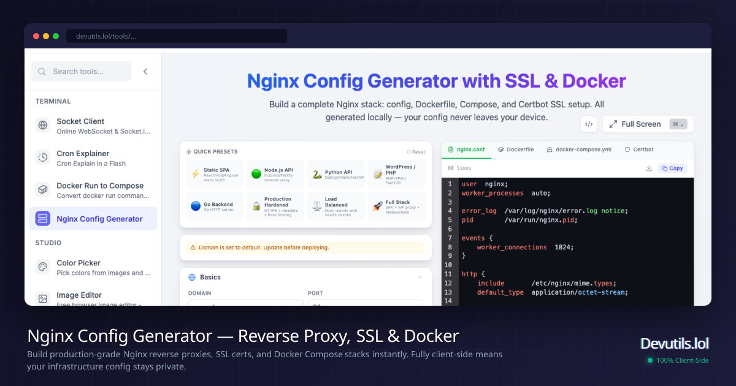This screenshot has height=386, width=736.
Task: Apply the Full Stack preset
Action: (x=397, y=206)
